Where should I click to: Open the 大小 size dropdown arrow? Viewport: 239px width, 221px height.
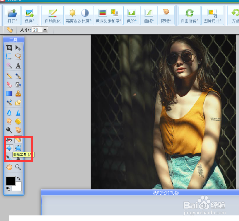[x=45, y=30]
